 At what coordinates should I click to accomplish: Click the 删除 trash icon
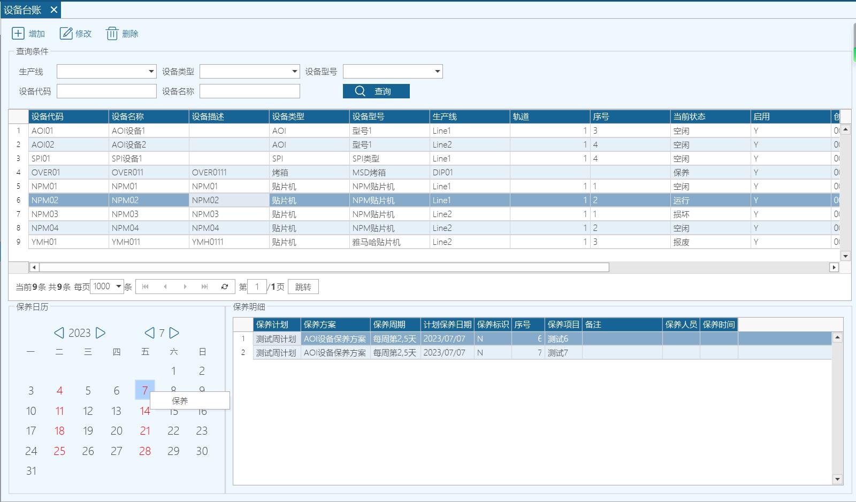pyautogui.click(x=112, y=34)
